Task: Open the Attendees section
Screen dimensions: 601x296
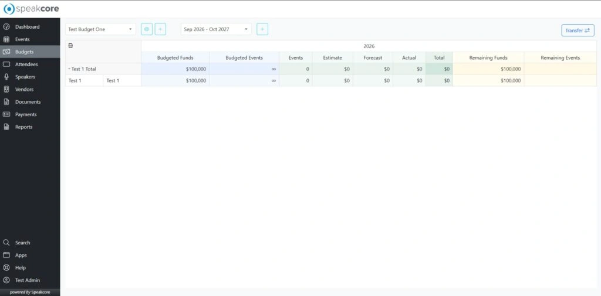Action: (x=26, y=64)
